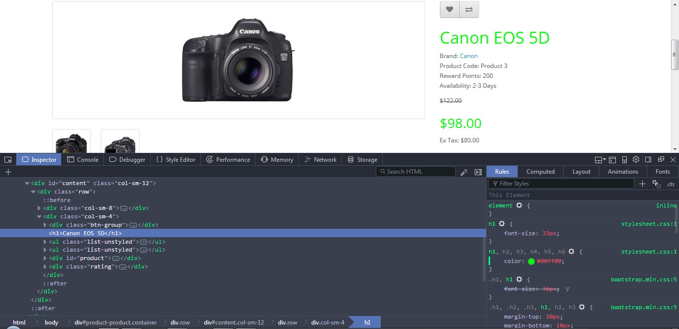Toggle the color declaration checkbox strip
Viewport: 679px width, 329px height.
coord(490,261)
